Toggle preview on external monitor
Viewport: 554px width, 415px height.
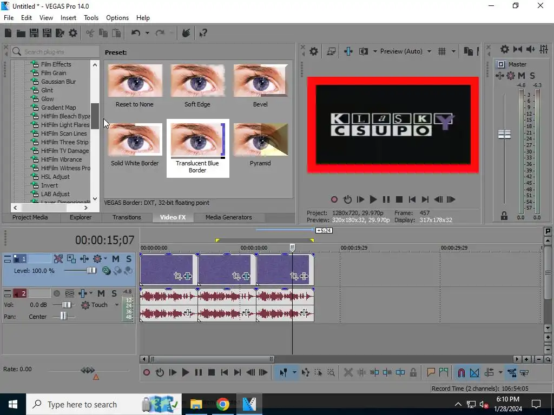coord(331,51)
